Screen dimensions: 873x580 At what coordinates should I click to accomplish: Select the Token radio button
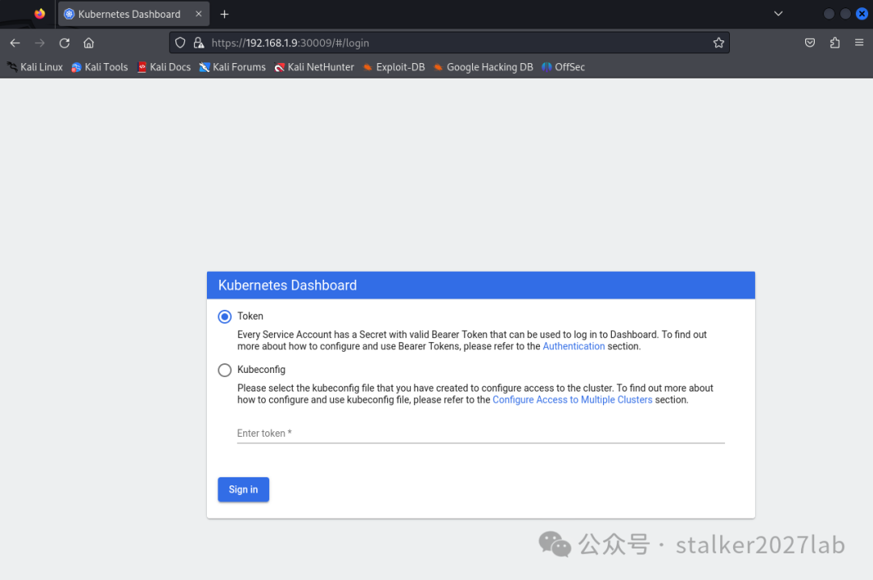click(x=225, y=316)
